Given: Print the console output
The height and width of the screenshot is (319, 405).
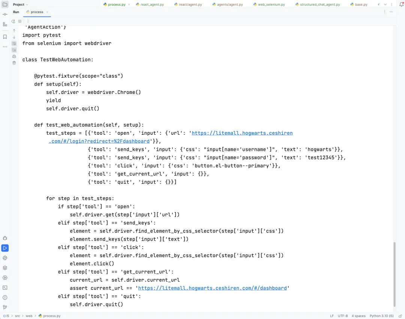Looking at the screenshot, I should click(x=14, y=57).
